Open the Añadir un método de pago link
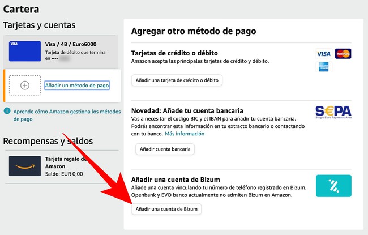Screen dimensions: 368x235 (77, 85)
